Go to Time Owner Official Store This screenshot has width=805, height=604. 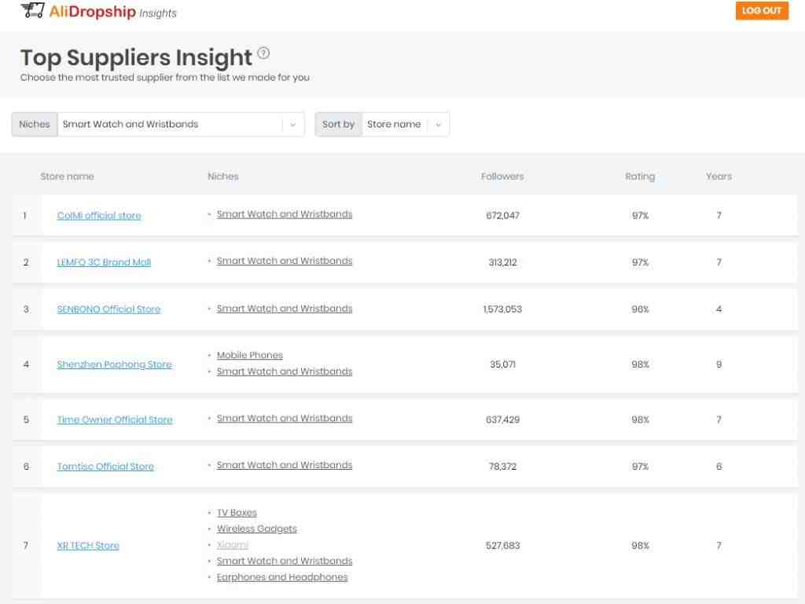115,420
